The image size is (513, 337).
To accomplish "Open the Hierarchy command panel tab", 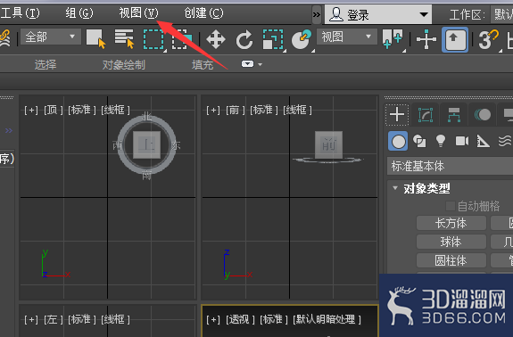I will click(x=454, y=115).
